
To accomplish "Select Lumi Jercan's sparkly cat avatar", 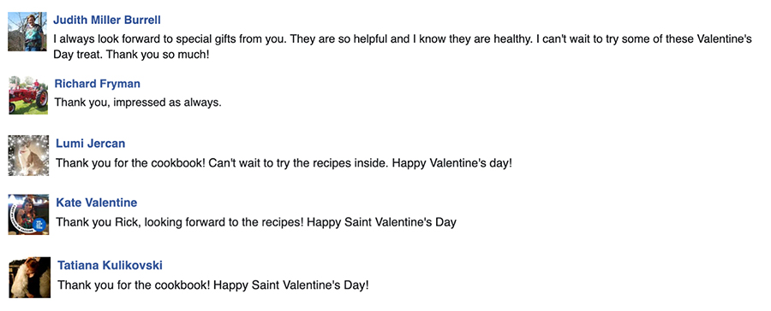I will (28, 155).
